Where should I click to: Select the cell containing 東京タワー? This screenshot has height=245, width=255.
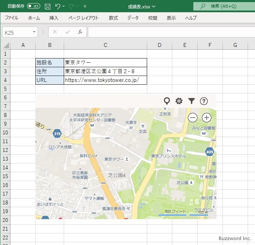(105, 63)
